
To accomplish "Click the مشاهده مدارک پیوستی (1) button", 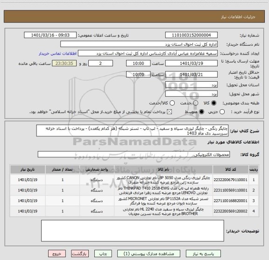I will pyautogui.click(x=149, y=253).
